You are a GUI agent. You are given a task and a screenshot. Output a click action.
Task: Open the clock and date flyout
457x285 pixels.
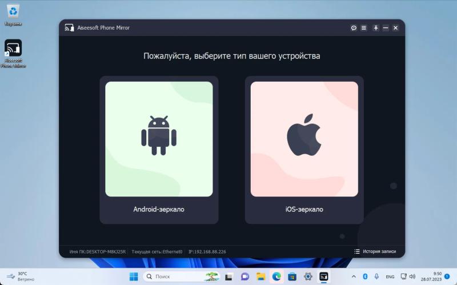coord(431,276)
